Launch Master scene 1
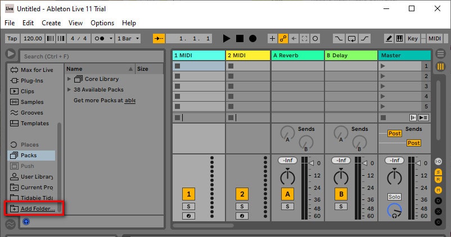 point(382,66)
